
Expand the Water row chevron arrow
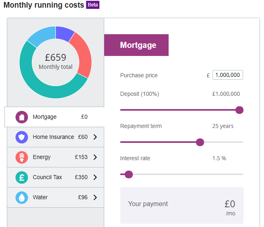95,197
